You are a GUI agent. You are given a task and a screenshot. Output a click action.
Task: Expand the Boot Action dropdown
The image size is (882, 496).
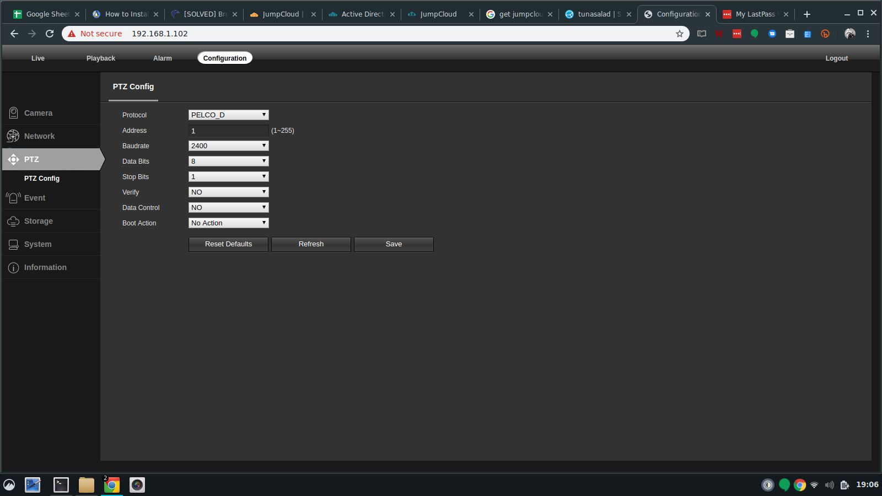(x=228, y=223)
